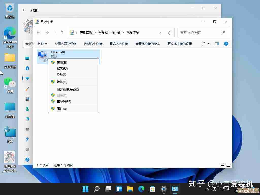Expand the address bar history dropdown

tap(160, 33)
